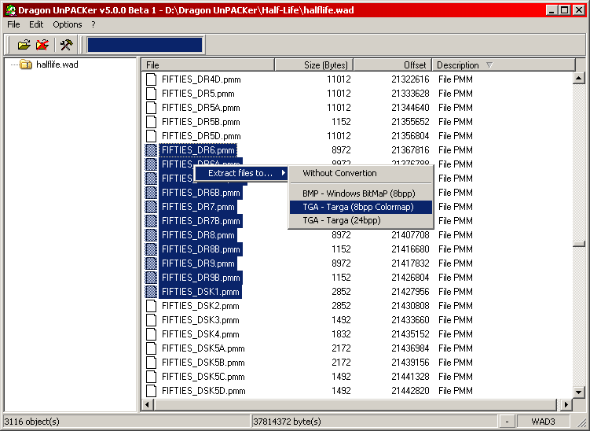The height and width of the screenshot is (431, 590).
Task: Select FIFTIES_DR9.pmm in file list
Action: tap(198, 263)
